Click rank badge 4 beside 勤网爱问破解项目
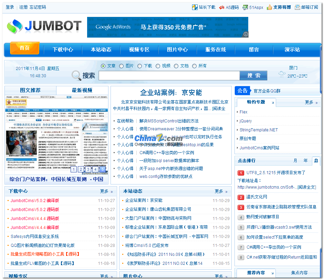 point(241,217)
